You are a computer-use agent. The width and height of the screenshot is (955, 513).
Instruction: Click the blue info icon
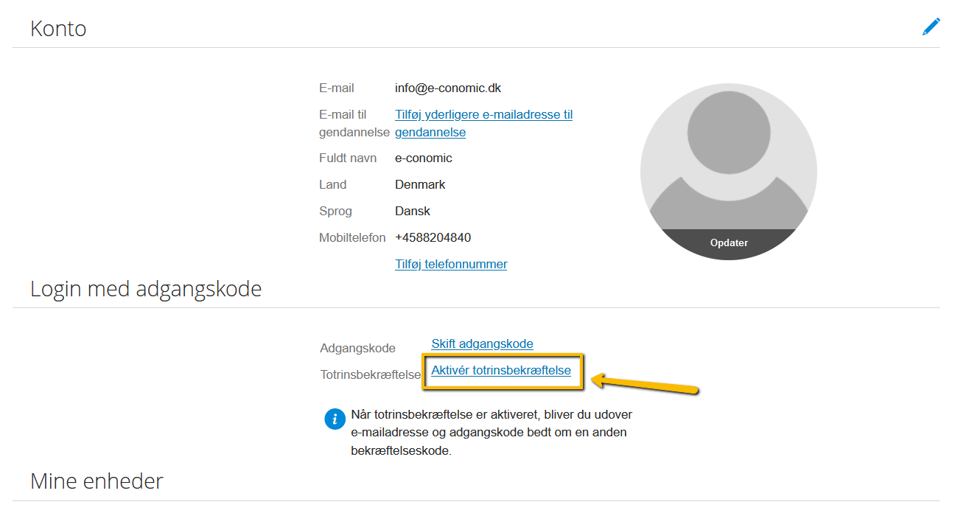tap(335, 419)
